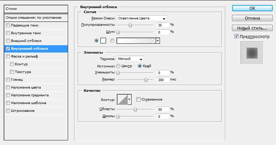Click the white glow color swatch

pos(103,41)
